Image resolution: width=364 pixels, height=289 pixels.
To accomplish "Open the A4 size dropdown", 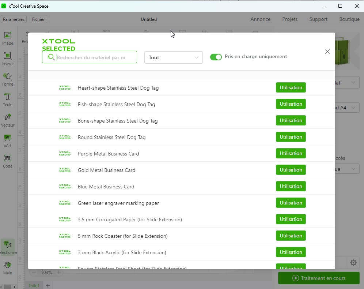I will (347, 108).
